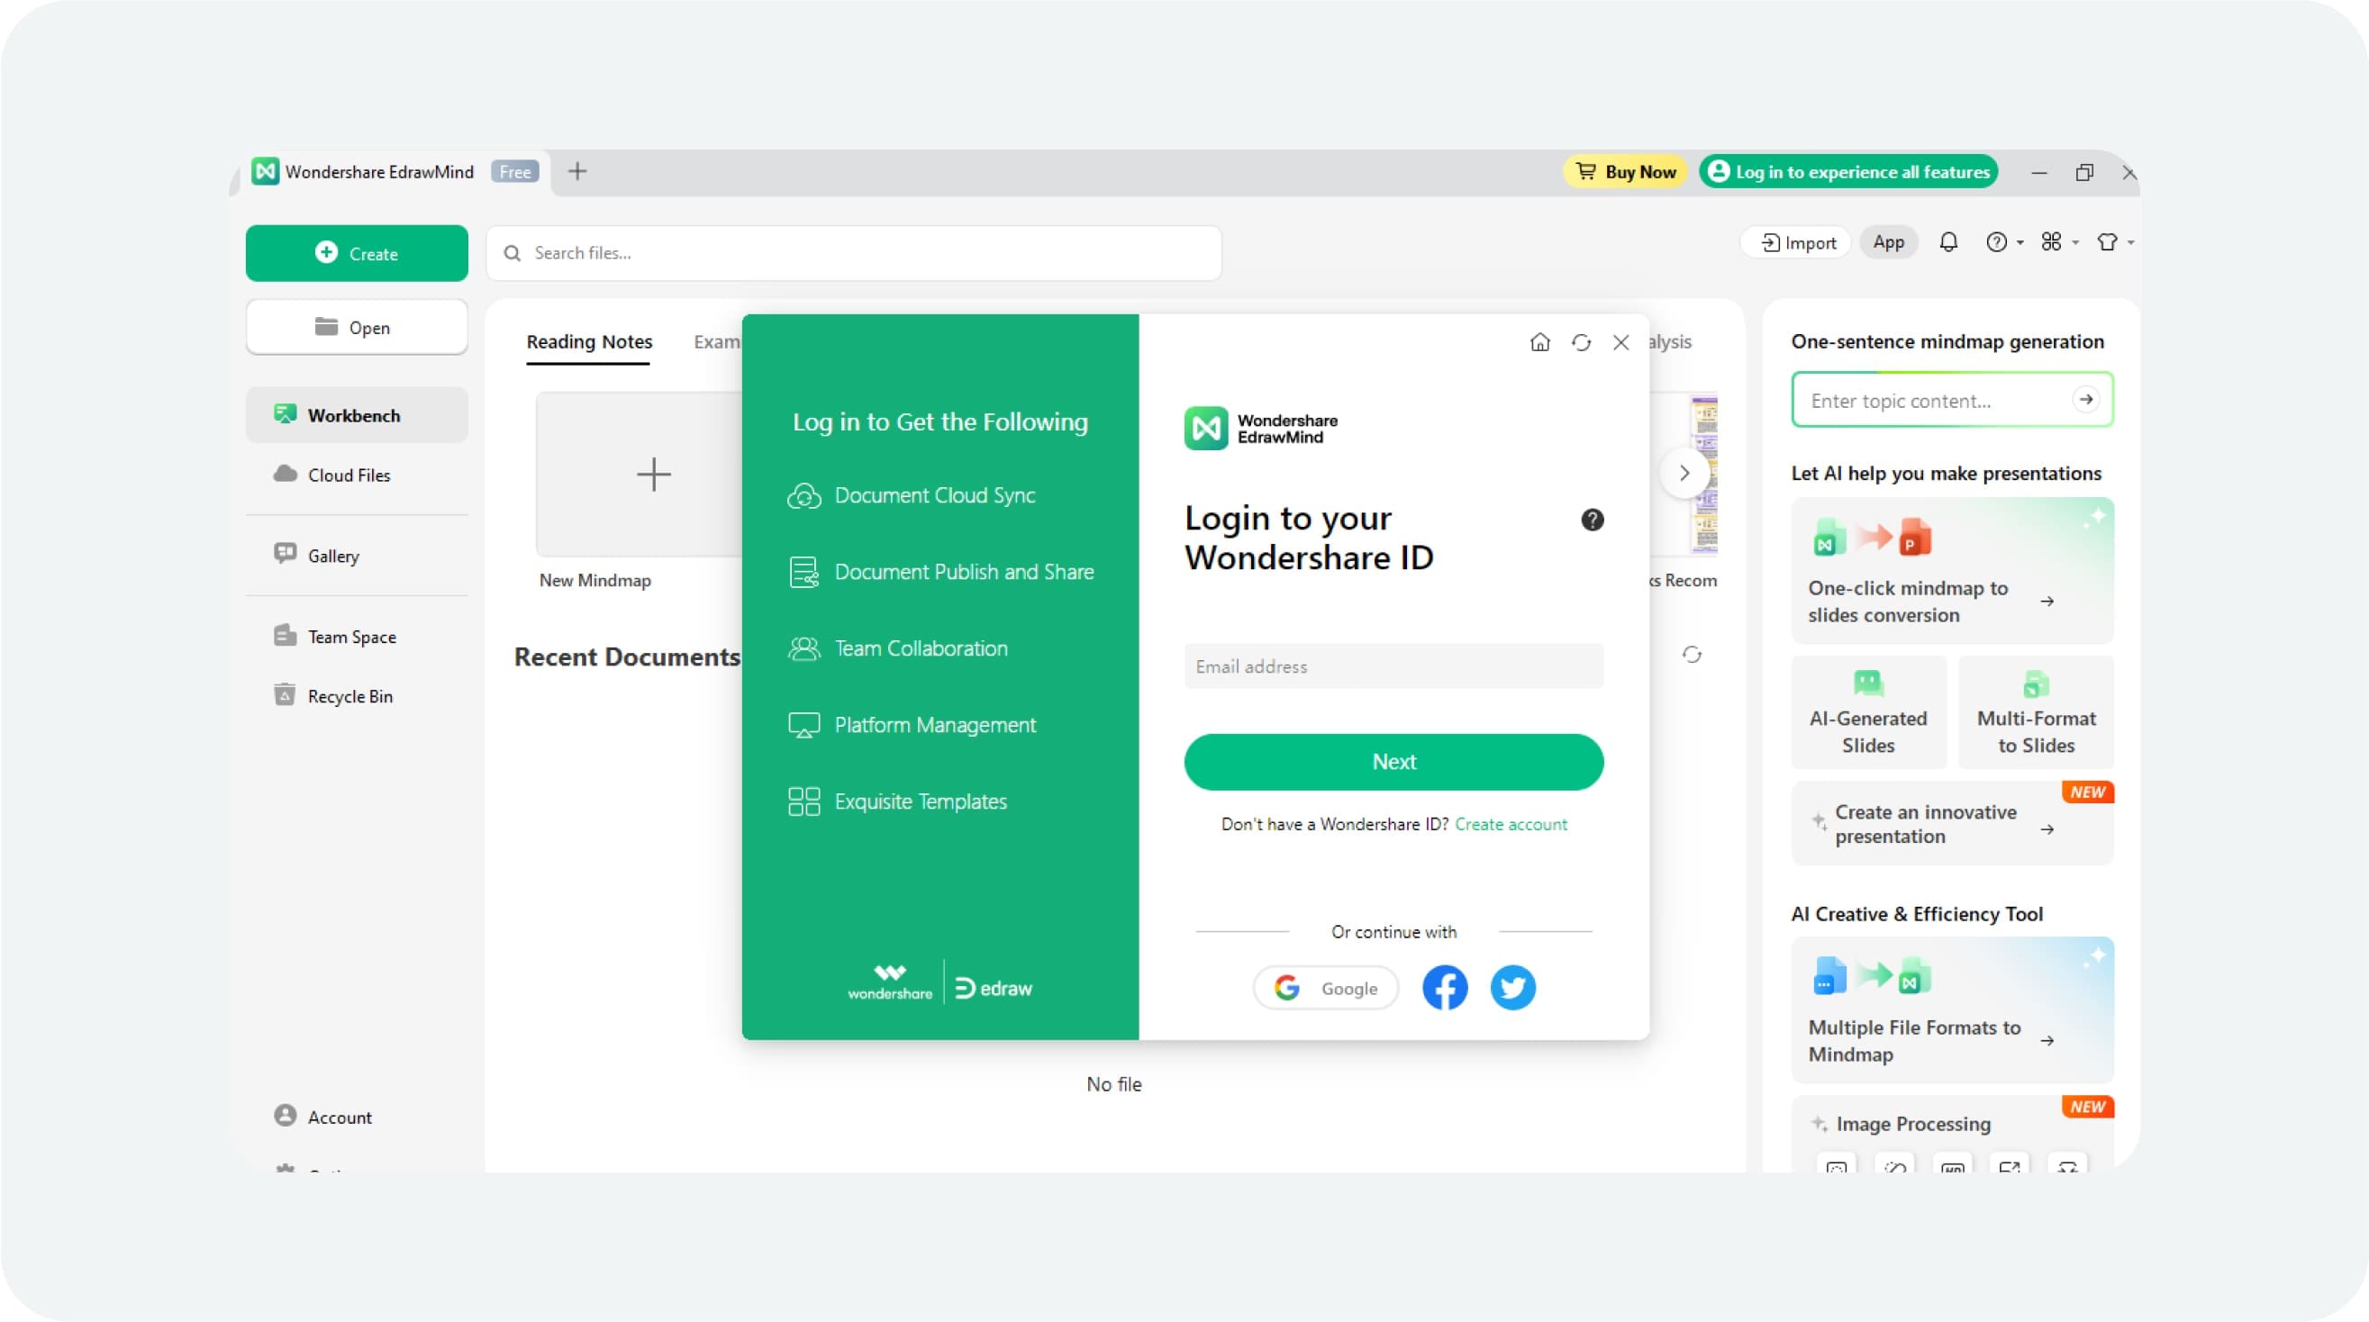
Task: Open Account in the sidebar
Action: coord(356,1117)
